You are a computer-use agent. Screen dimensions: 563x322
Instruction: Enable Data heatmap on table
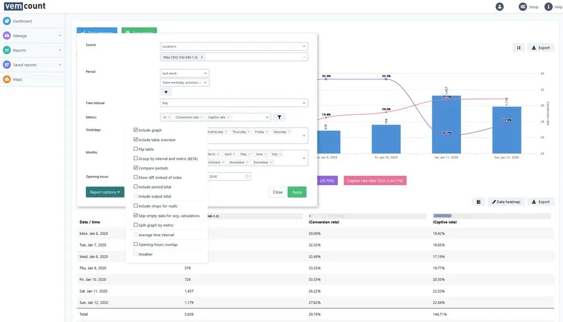click(x=506, y=202)
